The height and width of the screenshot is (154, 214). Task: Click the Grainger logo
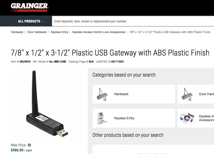click(x=30, y=7)
